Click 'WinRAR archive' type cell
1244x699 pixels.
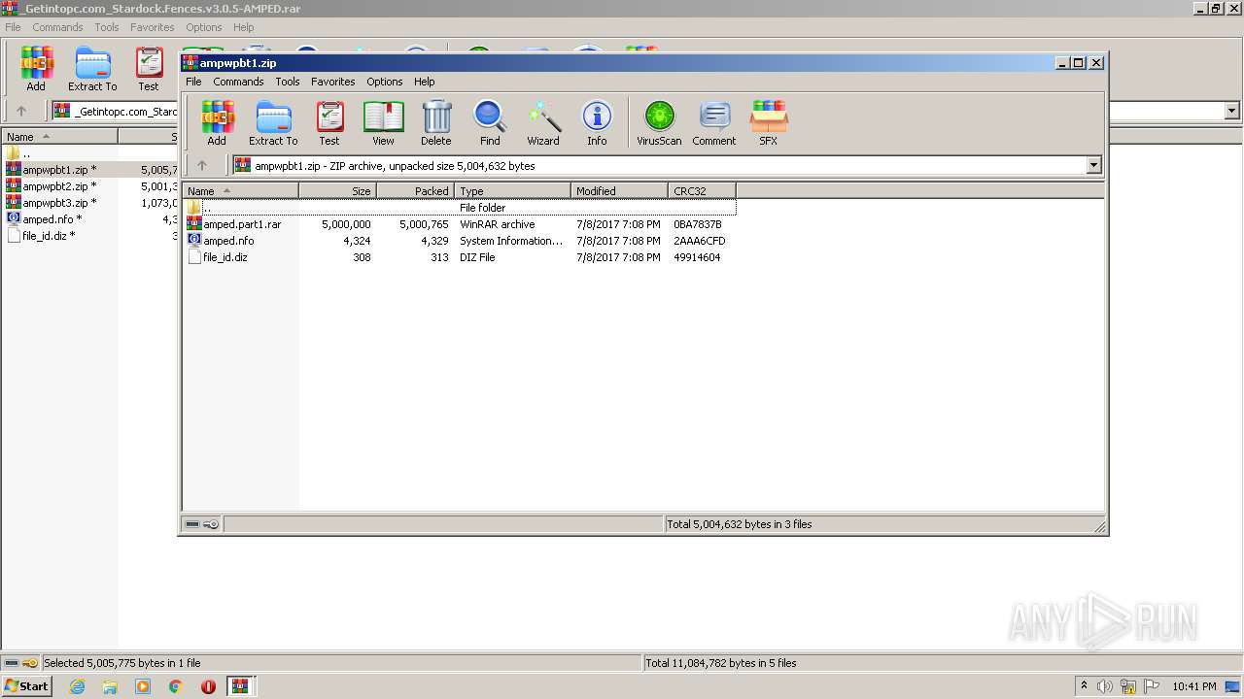point(498,224)
